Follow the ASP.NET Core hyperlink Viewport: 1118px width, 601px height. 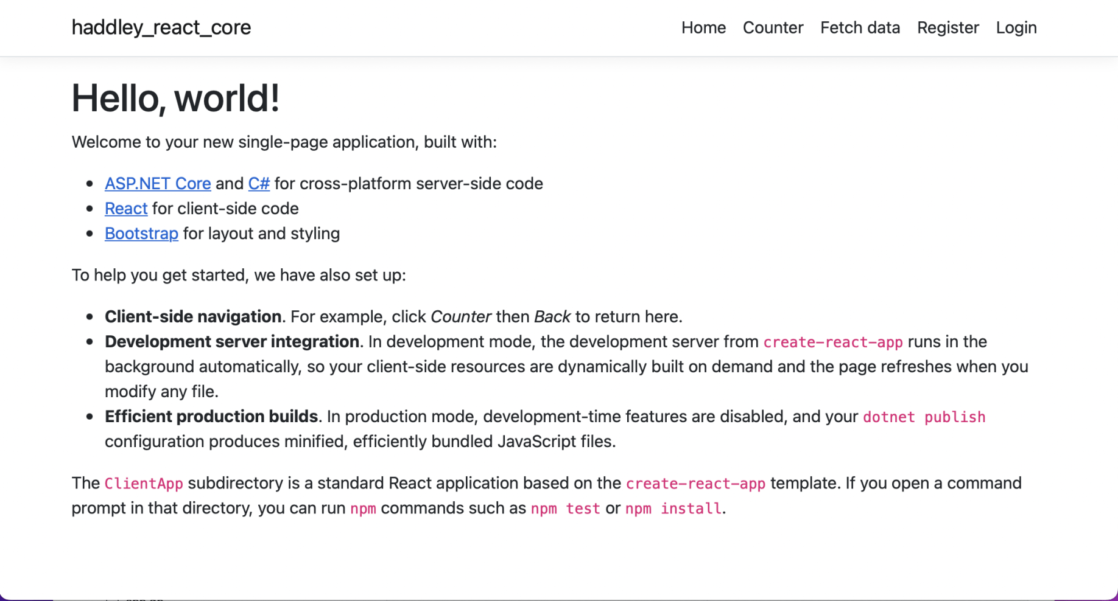[x=158, y=184]
